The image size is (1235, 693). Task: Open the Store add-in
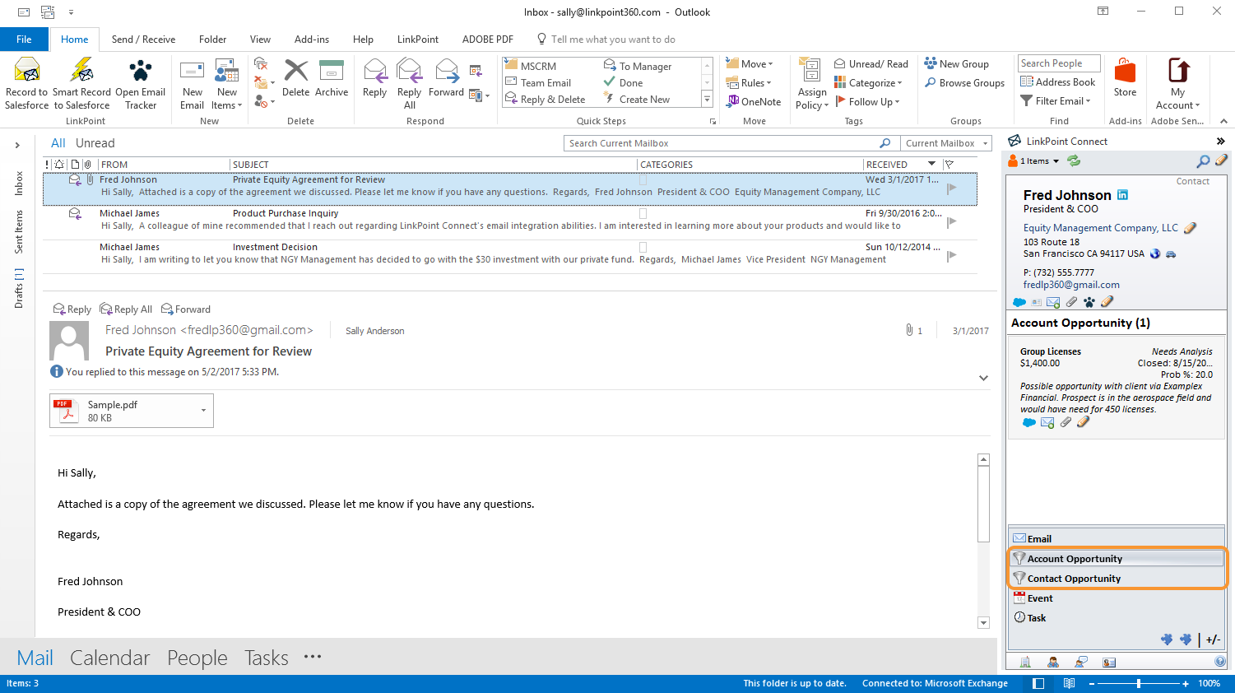pos(1125,72)
